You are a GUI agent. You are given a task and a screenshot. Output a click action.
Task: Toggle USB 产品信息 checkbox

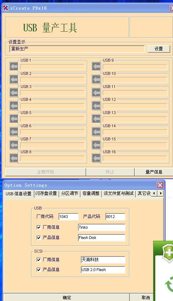39,238
